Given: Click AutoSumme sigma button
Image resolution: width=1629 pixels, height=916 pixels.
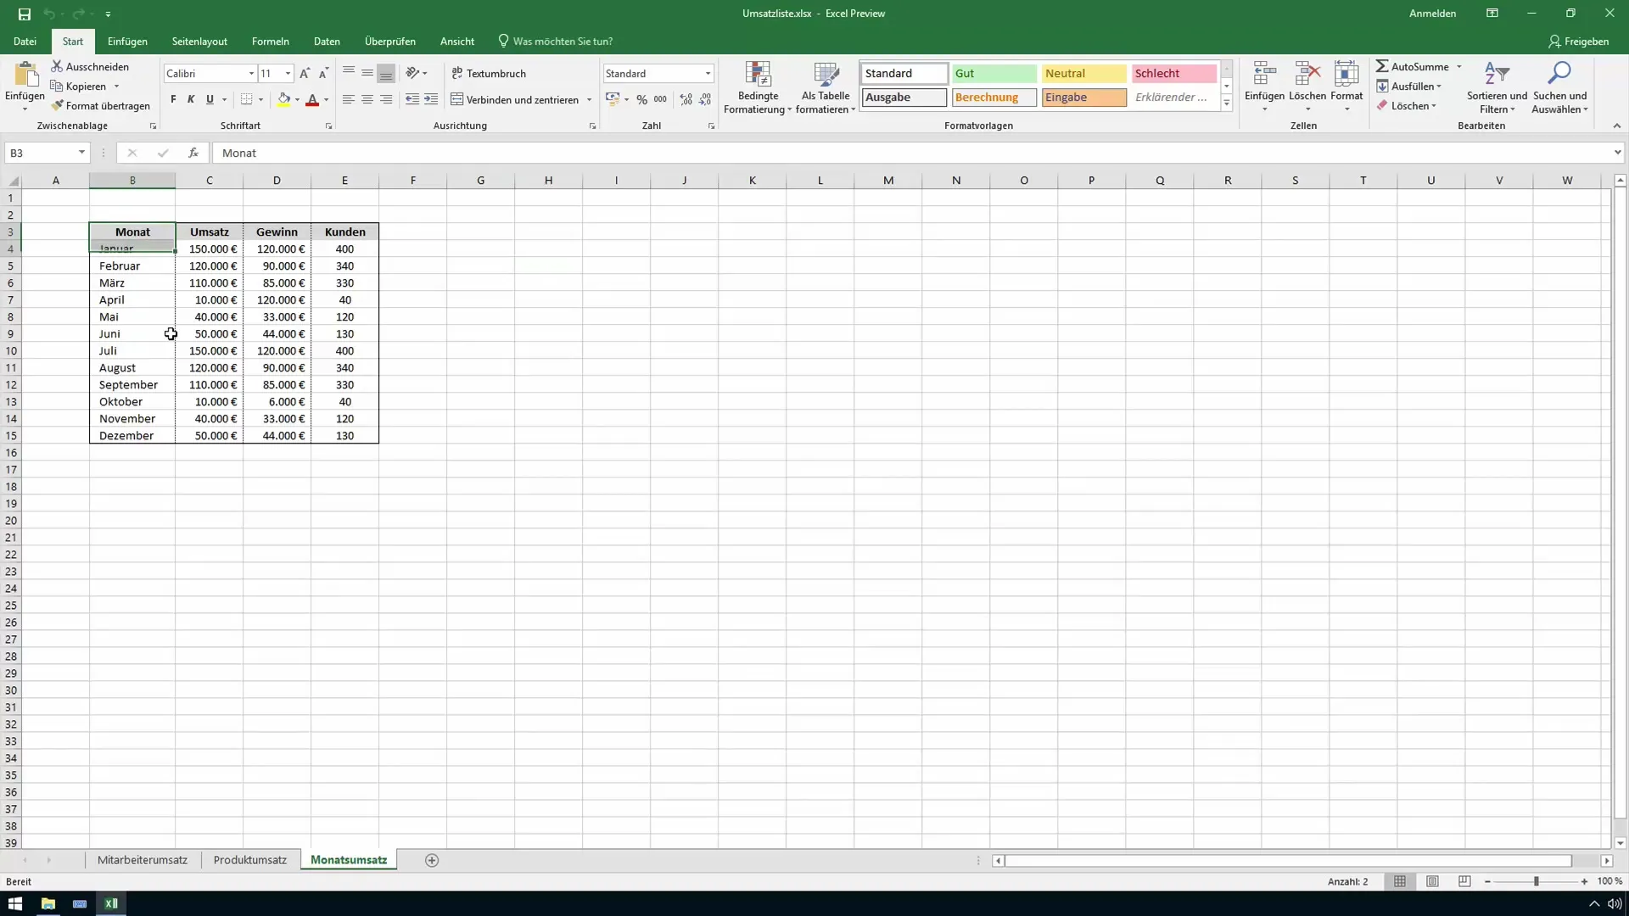Looking at the screenshot, I should point(1412,66).
